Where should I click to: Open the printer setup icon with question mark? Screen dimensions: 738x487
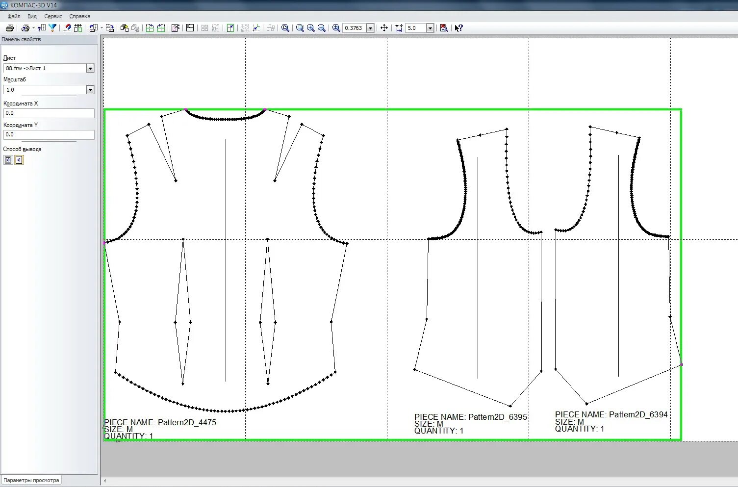pos(25,28)
